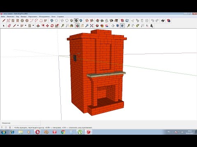The width and height of the screenshot is (197, 147).
Task: Open the Инструменты menu
Action: point(44,17)
